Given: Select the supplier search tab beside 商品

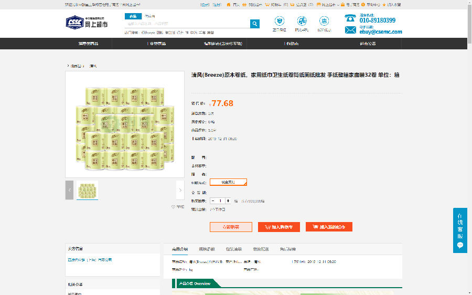Looking at the screenshot, I should coord(149,16).
